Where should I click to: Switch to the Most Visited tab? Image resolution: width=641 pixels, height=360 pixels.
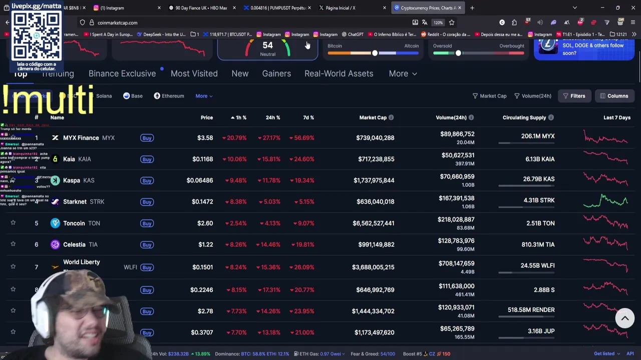pos(194,73)
